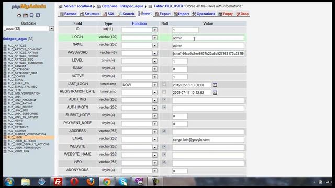Click the PLD_PAYMENT table browse icon
Screen dimensions: 335x188
point(5,127)
